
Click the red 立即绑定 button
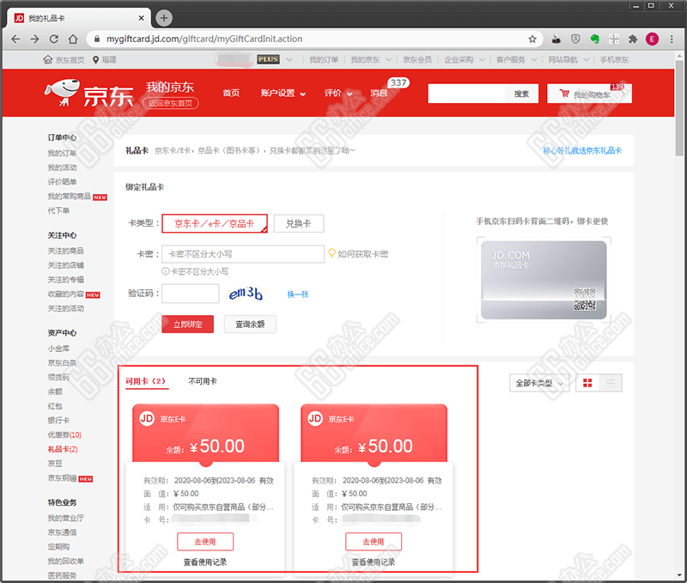[x=187, y=325]
